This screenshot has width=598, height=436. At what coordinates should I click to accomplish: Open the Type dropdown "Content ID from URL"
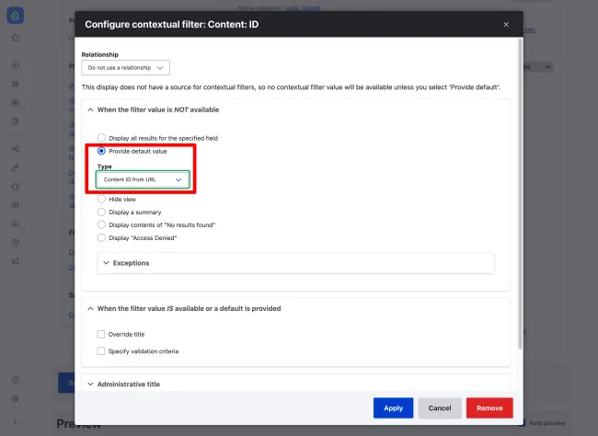[143, 180]
